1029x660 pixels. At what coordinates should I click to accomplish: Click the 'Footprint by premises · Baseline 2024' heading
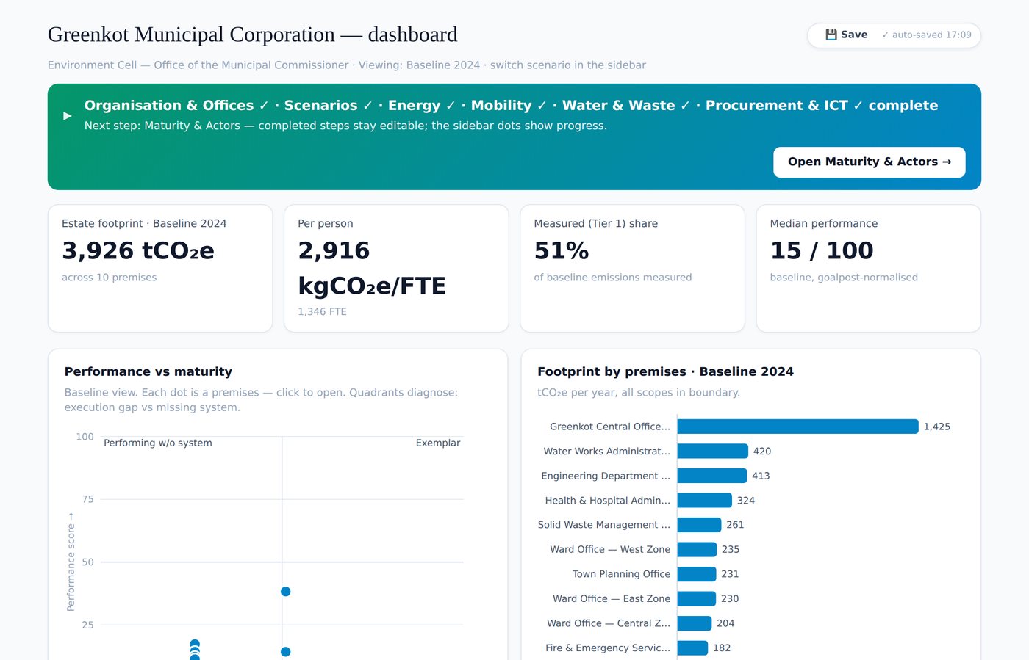[665, 371]
